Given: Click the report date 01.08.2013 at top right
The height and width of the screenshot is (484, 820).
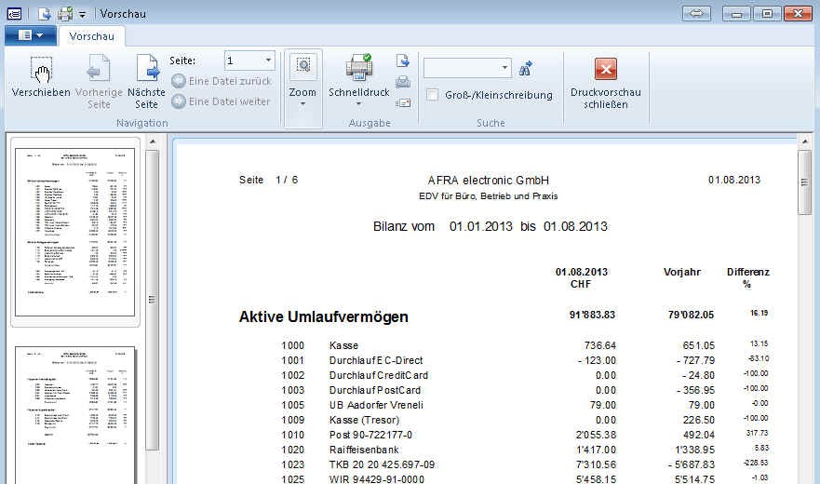Looking at the screenshot, I should tap(734, 180).
